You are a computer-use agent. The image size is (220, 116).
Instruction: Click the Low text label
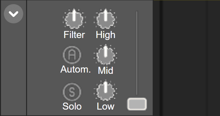106,106
